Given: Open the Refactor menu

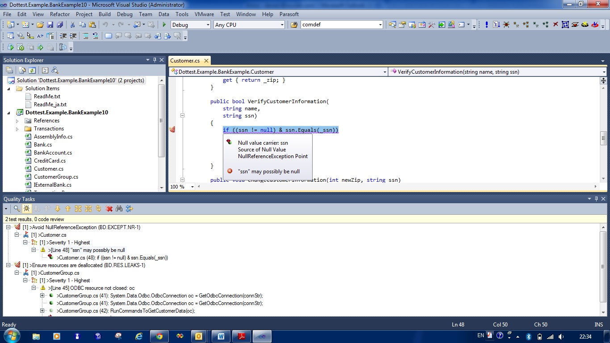Looking at the screenshot, I should coord(60,14).
